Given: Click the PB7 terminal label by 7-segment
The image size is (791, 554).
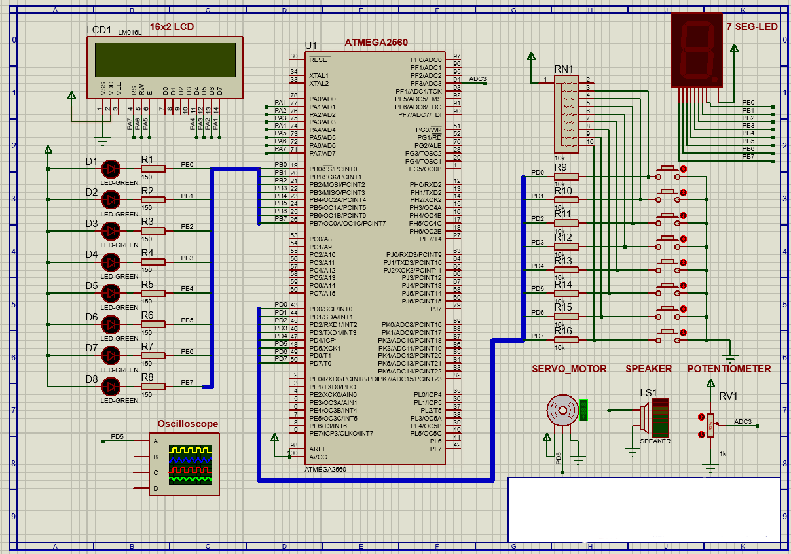Looking at the screenshot, I should (x=748, y=157).
